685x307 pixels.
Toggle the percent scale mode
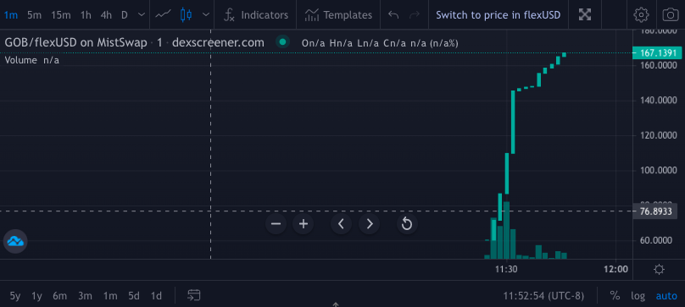pyautogui.click(x=615, y=296)
